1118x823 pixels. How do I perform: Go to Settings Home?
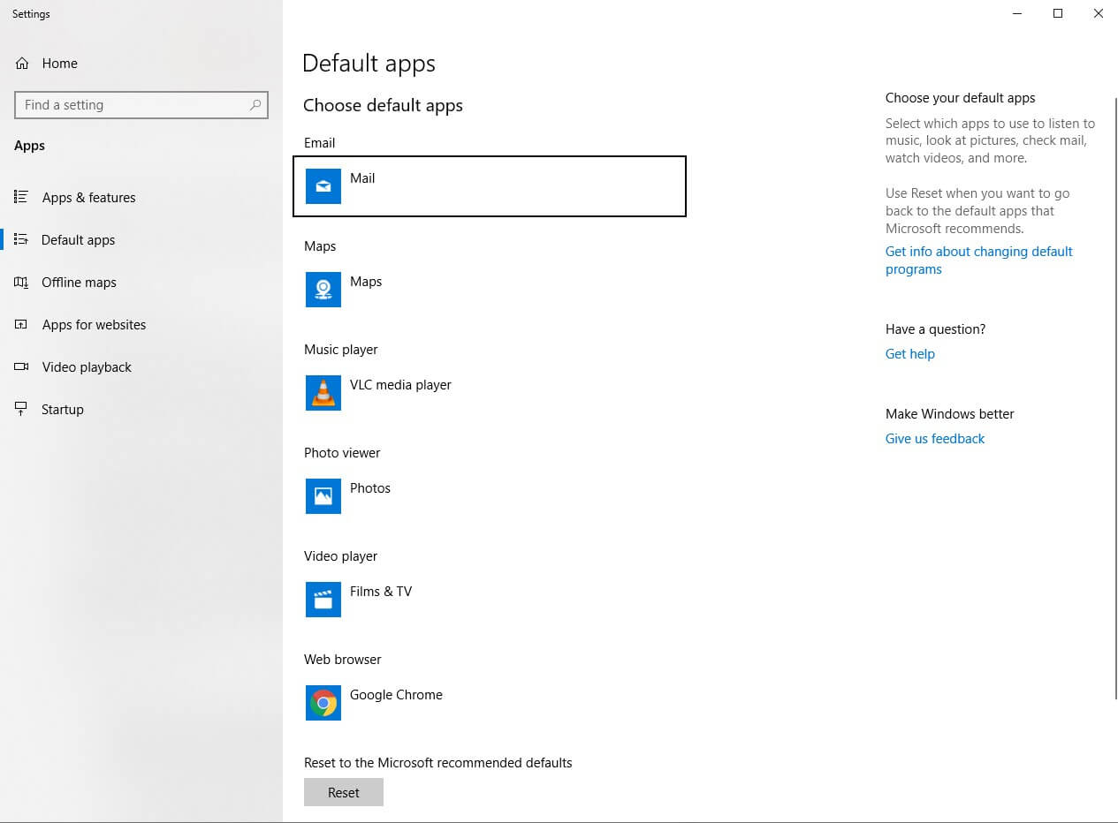[141, 64]
